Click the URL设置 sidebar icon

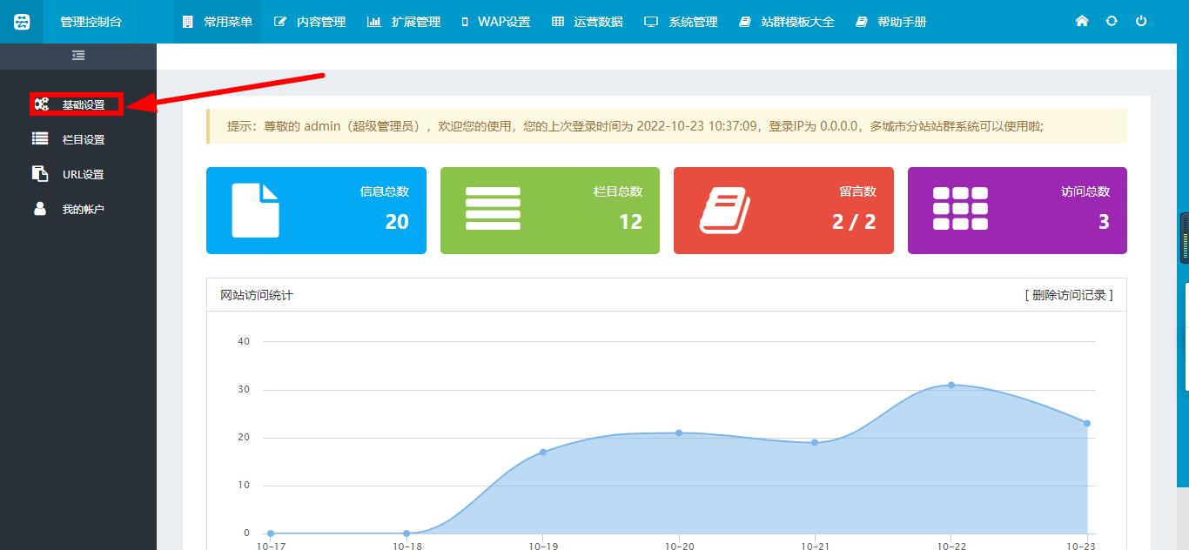point(40,174)
